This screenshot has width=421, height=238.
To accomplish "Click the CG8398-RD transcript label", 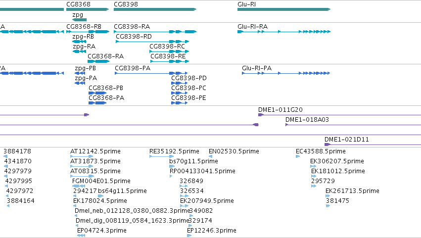I will coord(134,37).
